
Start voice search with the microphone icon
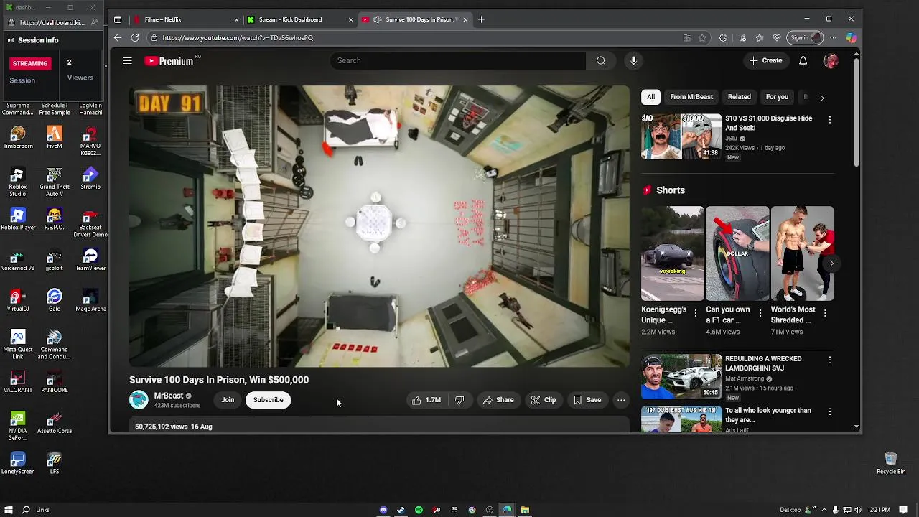point(633,61)
